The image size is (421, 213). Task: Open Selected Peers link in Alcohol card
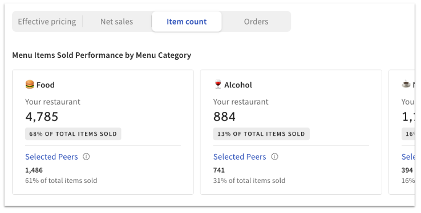click(x=240, y=157)
